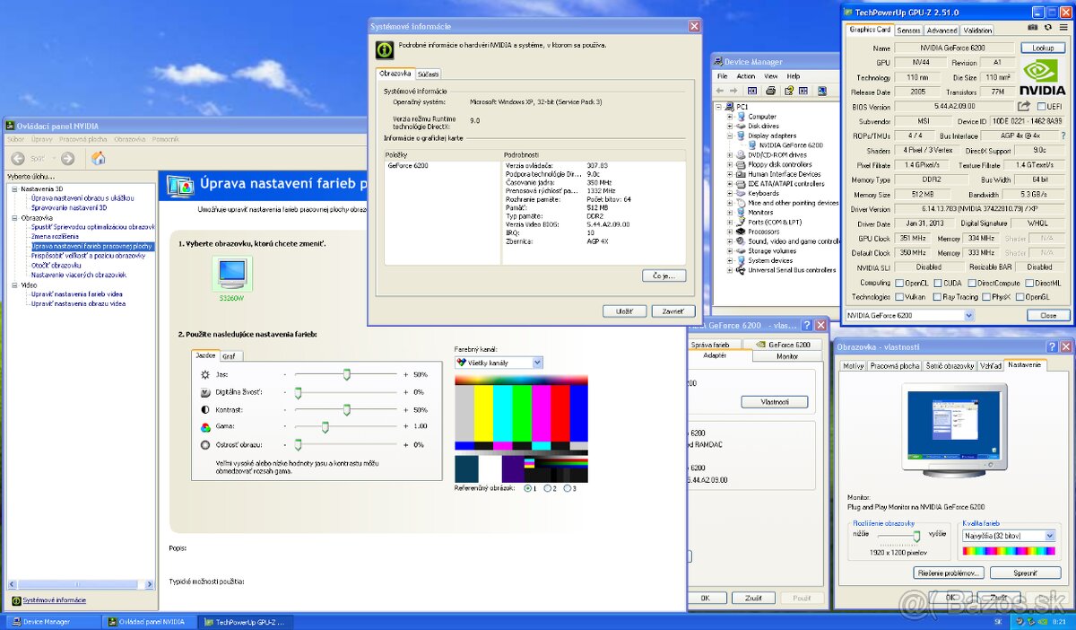Toggle the DirectCompute checkbox
Screen dimensions: 1076x630
point(971,282)
